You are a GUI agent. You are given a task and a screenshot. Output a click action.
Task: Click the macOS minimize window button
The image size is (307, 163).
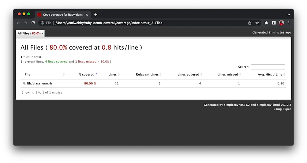pyautogui.click(x=24, y=14)
